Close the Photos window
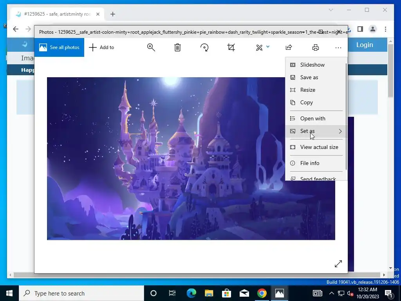 tap(338, 32)
